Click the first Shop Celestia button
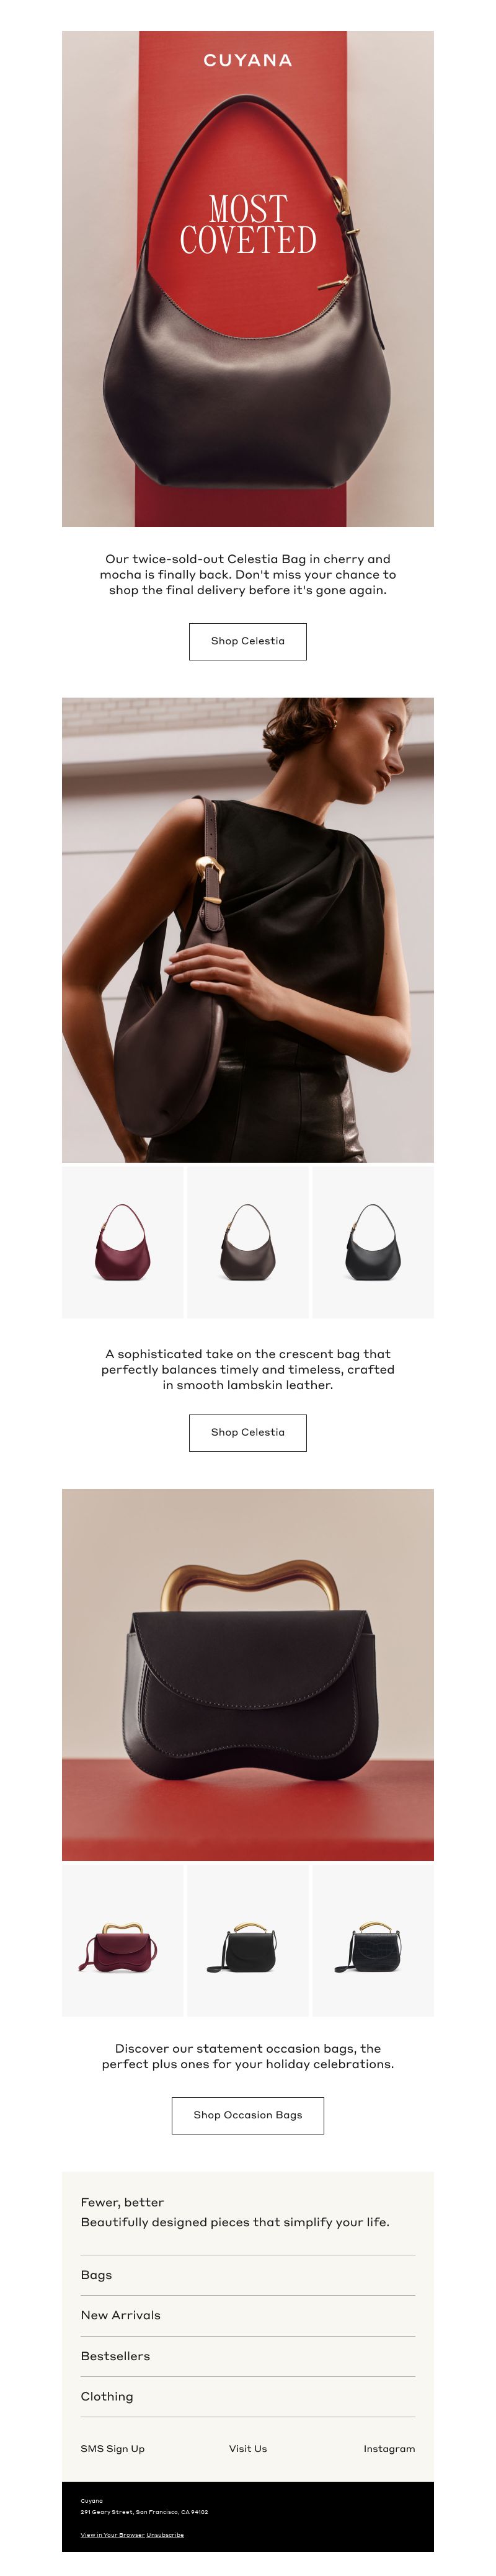This screenshot has width=496, height=2576. [247, 641]
